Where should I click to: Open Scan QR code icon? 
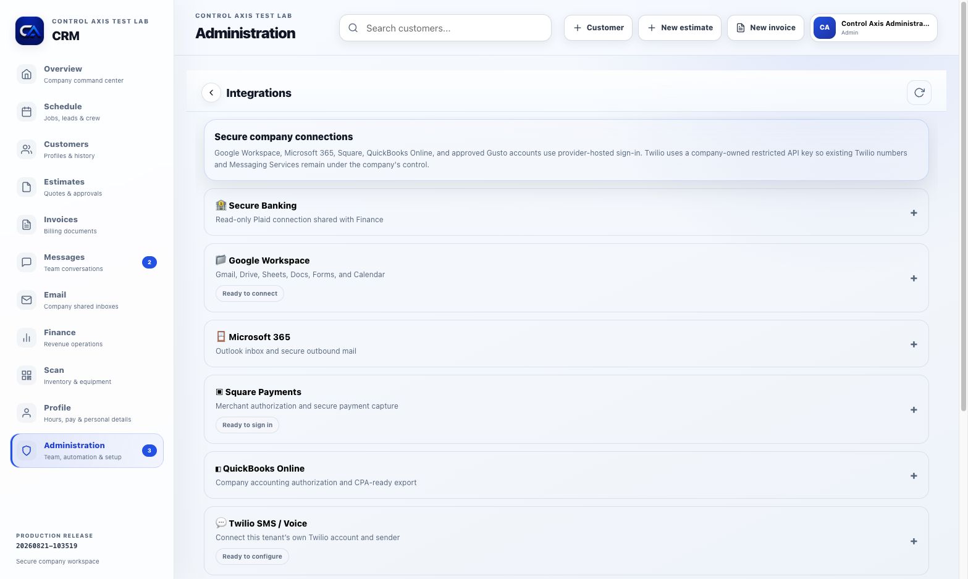(x=27, y=375)
